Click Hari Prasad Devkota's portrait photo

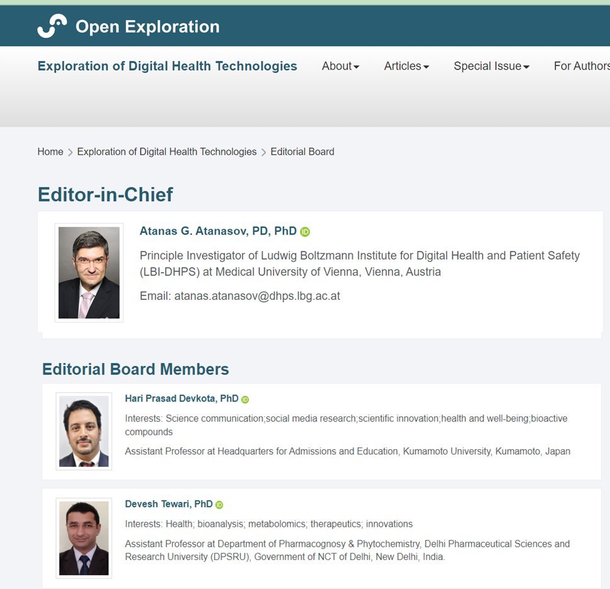[x=84, y=431]
